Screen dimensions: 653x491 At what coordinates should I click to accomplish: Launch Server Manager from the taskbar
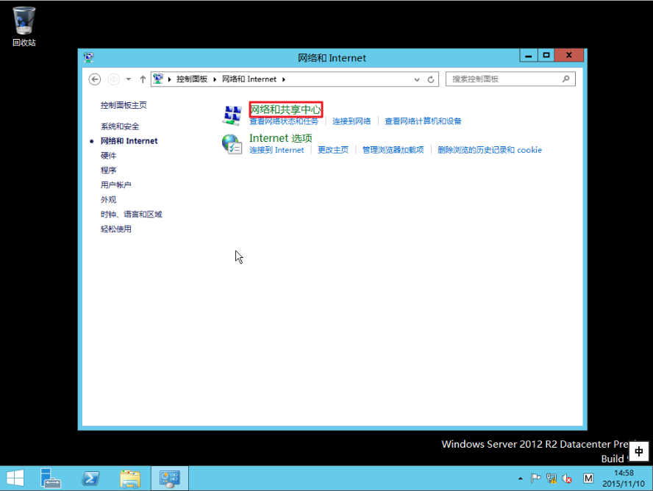click(x=51, y=478)
